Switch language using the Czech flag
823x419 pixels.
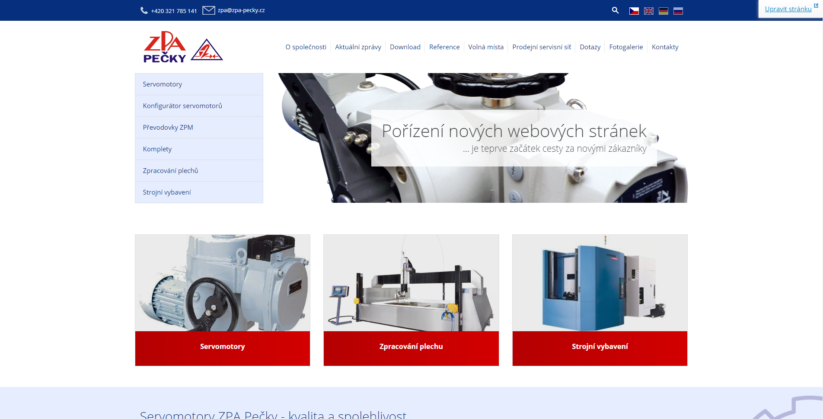[634, 11]
